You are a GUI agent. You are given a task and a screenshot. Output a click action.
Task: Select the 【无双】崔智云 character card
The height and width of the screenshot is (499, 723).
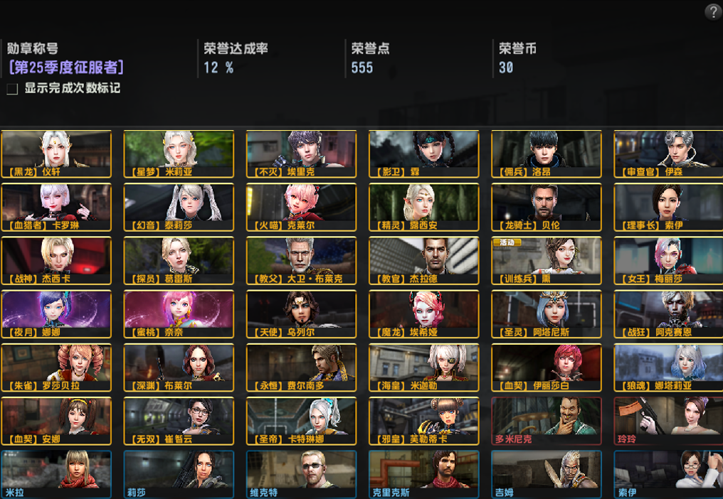point(179,421)
